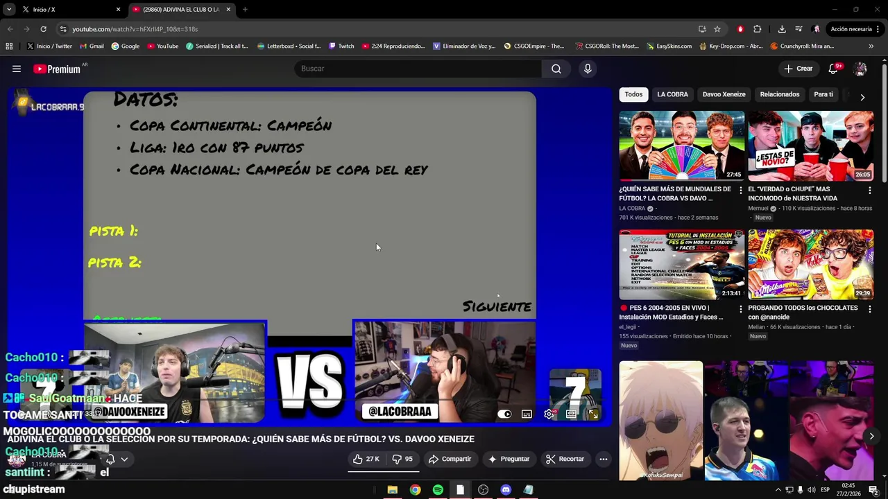Select the Todos filter chip
Screen dimensions: 888x499
pyautogui.click(x=633, y=94)
